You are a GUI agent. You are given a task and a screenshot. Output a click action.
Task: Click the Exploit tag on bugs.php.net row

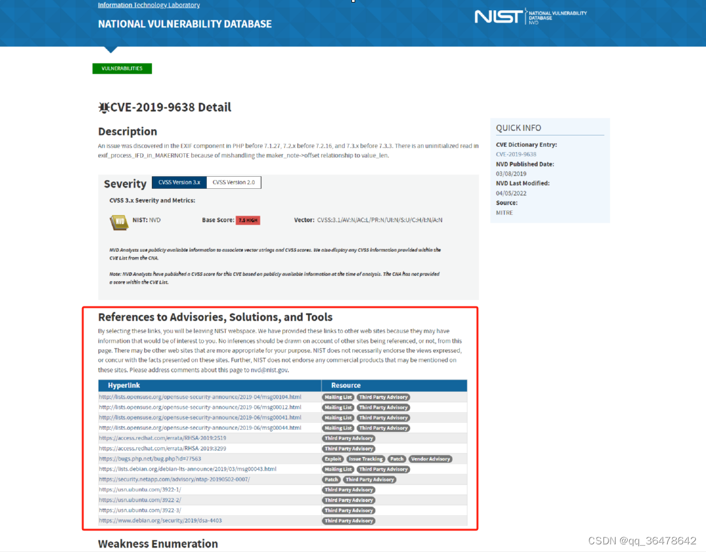pyautogui.click(x=333, y=459)
